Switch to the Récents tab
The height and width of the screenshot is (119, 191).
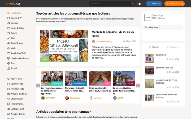(x=154, y=47)
